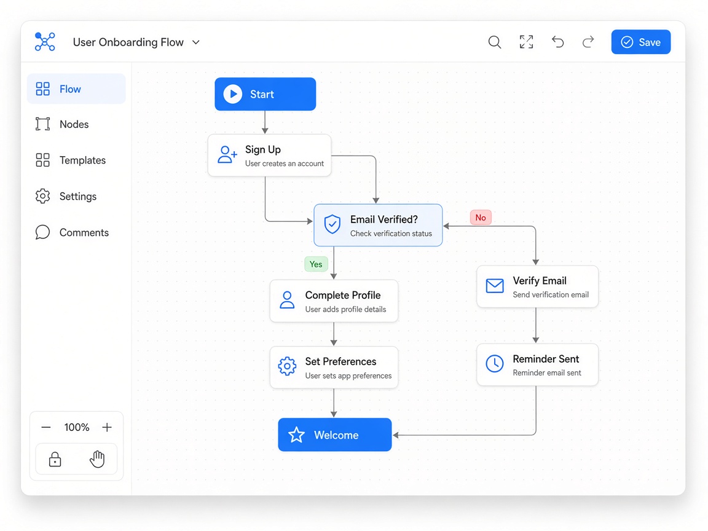Click "User adds profile details" description

(345, 309)
